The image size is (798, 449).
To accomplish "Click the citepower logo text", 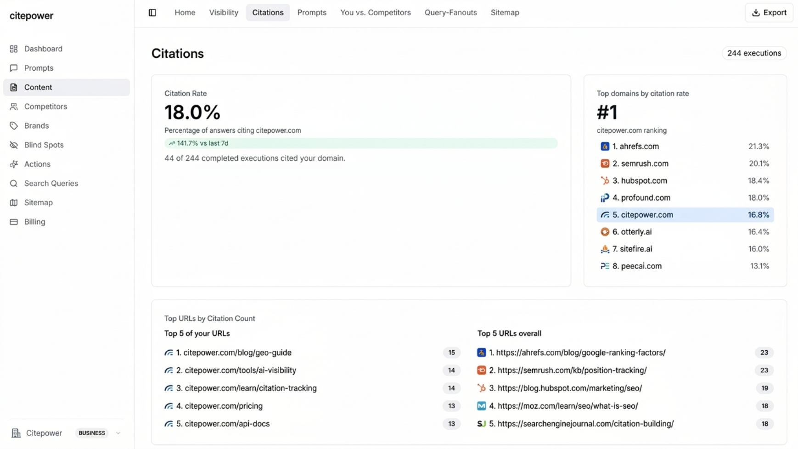I will coord(31,16).
